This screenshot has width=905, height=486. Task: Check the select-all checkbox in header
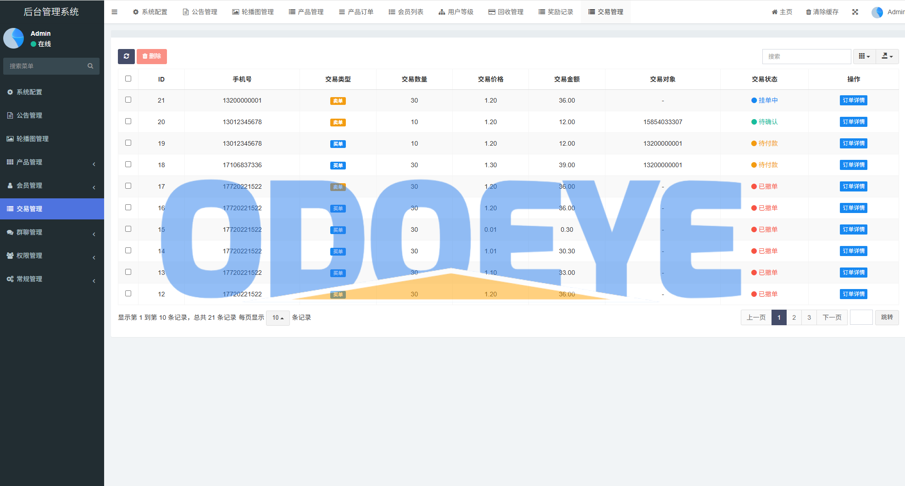click(128, 79)
